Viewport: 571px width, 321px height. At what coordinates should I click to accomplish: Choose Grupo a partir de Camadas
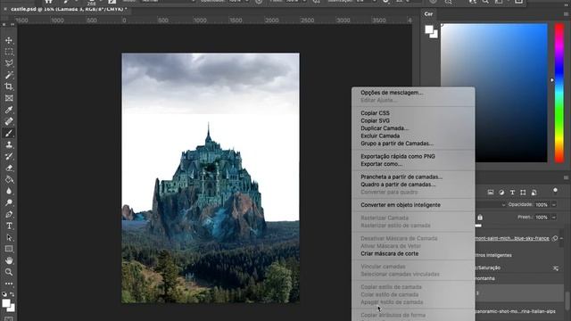pyautogui.click(x=397, y=144)
